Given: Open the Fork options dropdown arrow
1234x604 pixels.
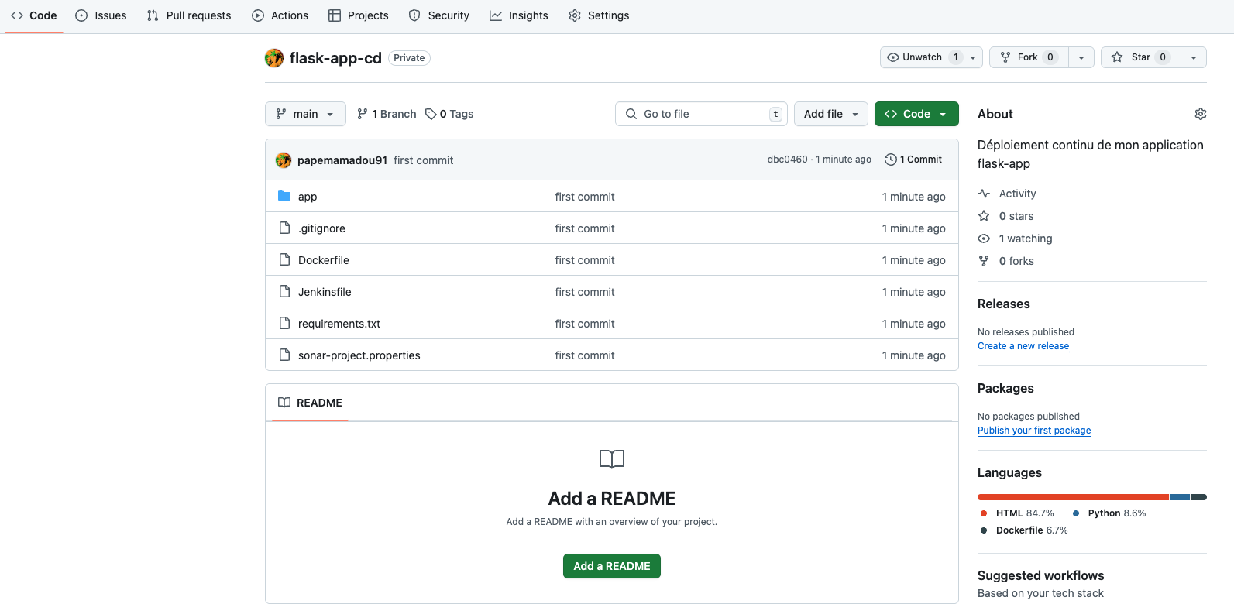Looking at the screenshot, I should point(1081,57).
